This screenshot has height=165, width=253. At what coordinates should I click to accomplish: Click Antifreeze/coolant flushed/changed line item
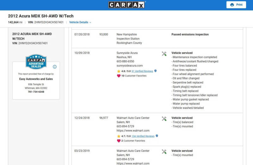(x=195, y=61)
